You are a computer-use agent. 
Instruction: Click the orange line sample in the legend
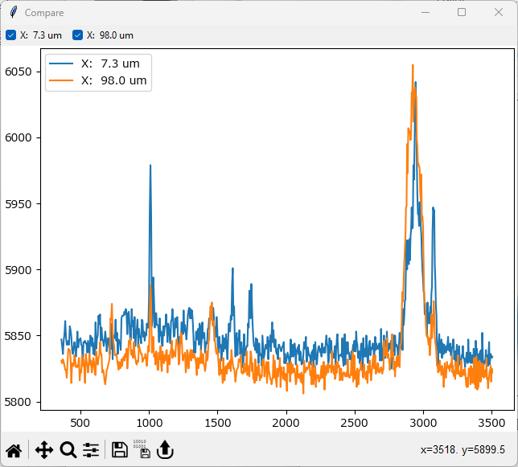(63, 80)
